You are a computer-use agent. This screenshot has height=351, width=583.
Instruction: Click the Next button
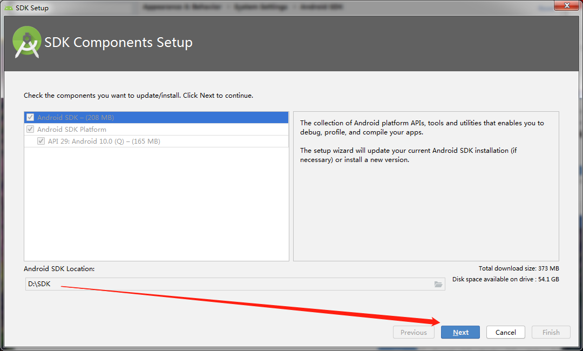pyautogui.click(x=460, y=332)
